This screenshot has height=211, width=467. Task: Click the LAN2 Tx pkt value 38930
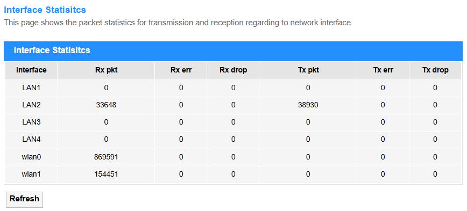tap(308, 105)
